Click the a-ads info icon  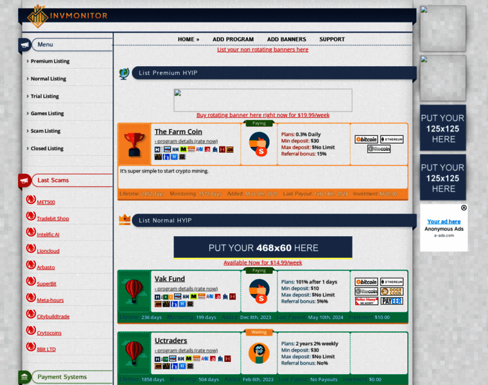point(464,208)
